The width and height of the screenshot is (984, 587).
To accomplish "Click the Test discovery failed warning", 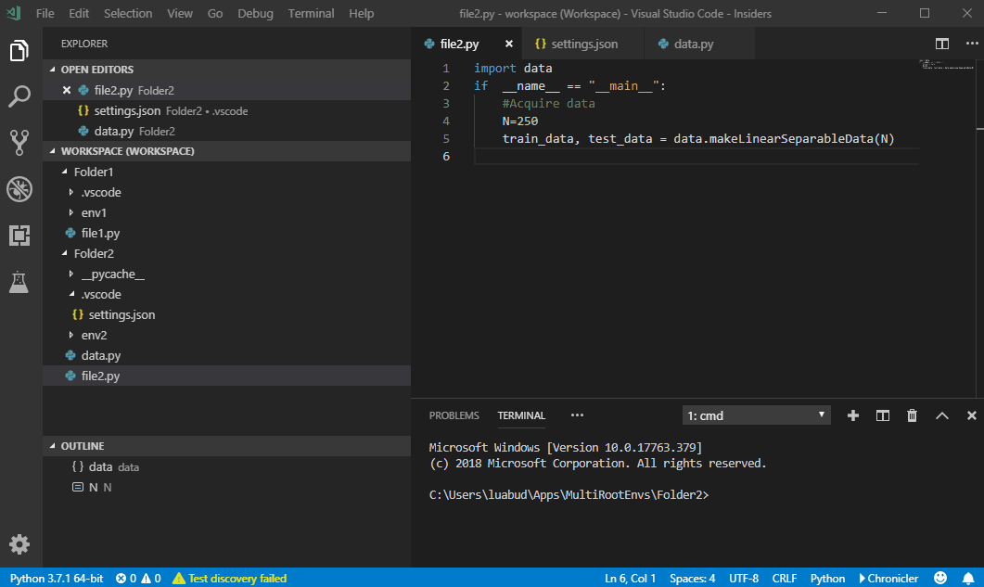I will [230, 579].
